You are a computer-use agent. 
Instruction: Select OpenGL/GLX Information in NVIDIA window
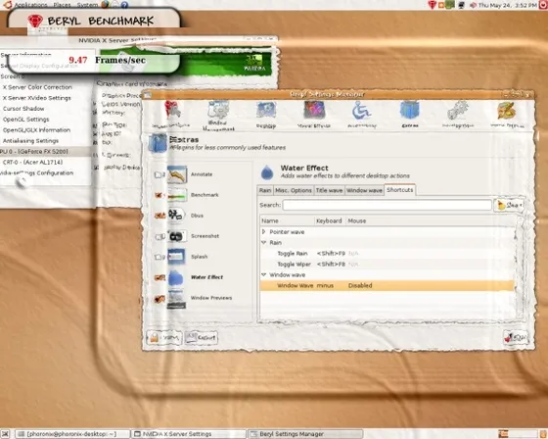pos(36,130)
